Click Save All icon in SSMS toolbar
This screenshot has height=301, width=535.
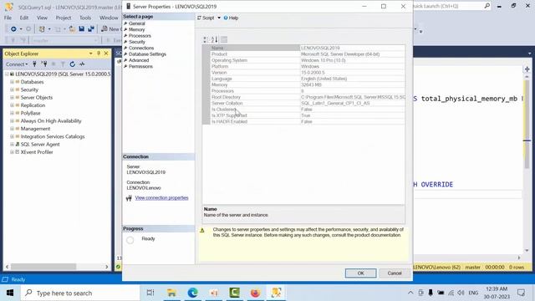click(91, 29)
